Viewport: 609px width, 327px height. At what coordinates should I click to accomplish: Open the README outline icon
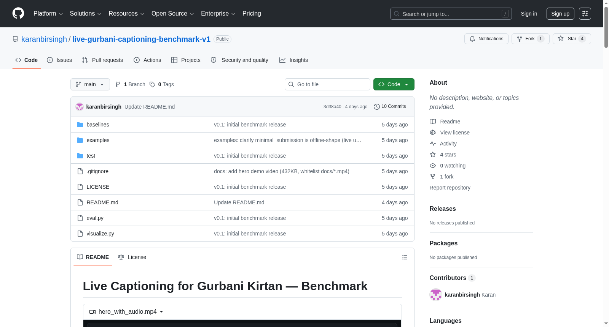(x=405, y=257)
